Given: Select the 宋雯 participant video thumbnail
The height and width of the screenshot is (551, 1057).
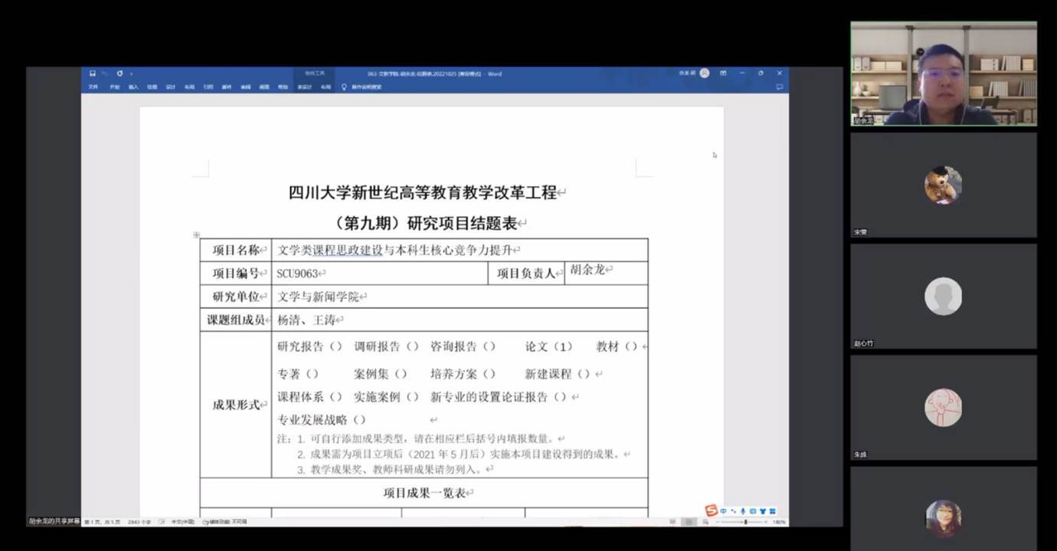Looking at the screenshot, I should coord(943,186).
